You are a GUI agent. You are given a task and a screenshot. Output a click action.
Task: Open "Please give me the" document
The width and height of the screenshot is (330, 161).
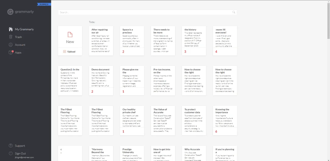point(132,80)
